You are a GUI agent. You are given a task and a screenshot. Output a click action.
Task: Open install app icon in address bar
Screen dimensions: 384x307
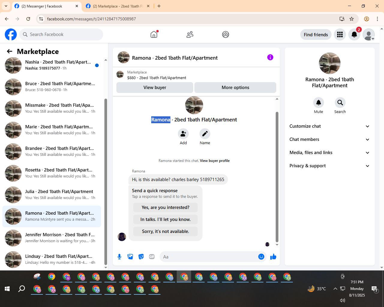click(x=342, y=19)
